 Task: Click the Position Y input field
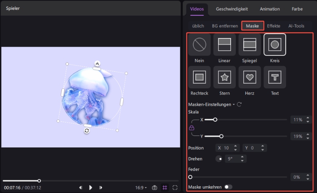coord(254,148)
